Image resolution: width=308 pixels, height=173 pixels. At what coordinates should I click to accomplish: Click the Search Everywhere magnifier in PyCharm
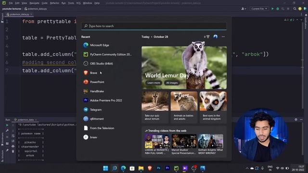click(x=295, y=9)
